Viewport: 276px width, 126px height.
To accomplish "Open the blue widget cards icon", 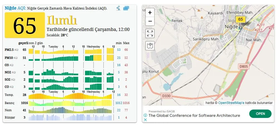I will pos(126,8).
